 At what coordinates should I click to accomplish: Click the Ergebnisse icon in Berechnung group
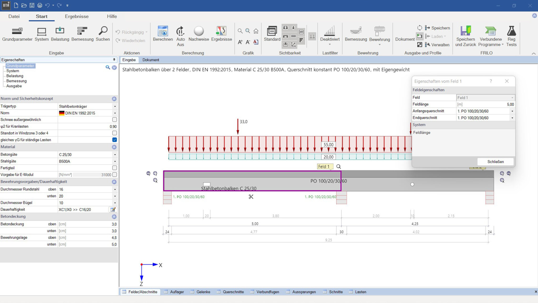click(221, 31)
